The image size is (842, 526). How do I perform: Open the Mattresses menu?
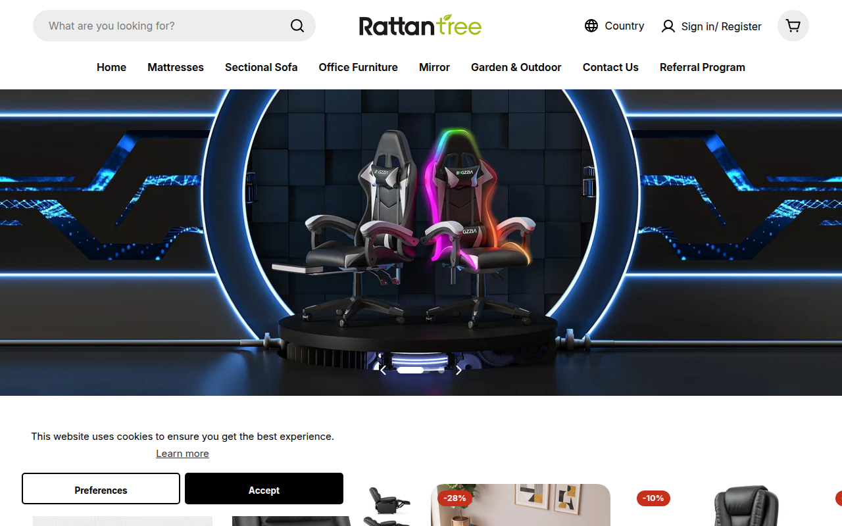click(x=176, y=67)
